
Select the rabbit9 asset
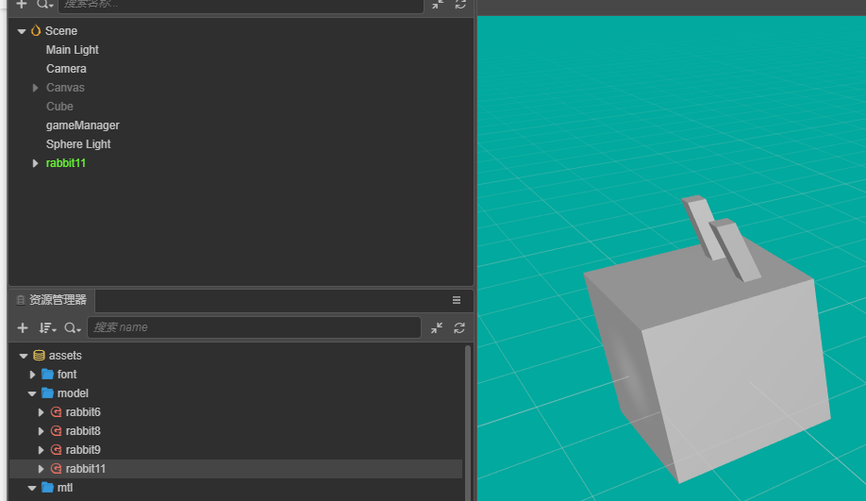83,450
